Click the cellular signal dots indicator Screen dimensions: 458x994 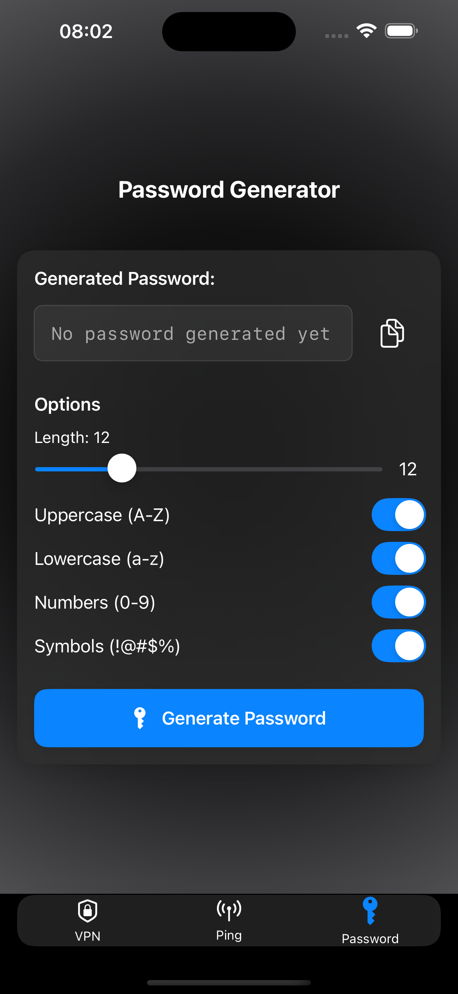(x=337, y=36)
